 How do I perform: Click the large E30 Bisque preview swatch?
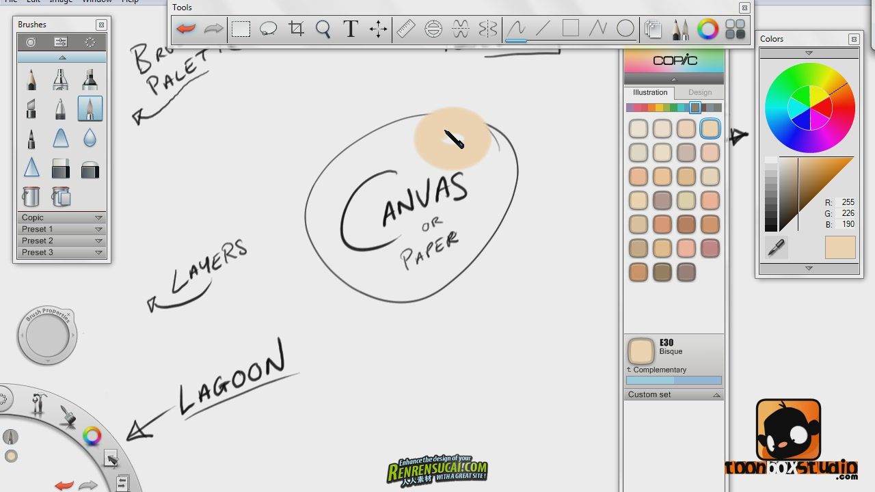(x=641, y=351)
